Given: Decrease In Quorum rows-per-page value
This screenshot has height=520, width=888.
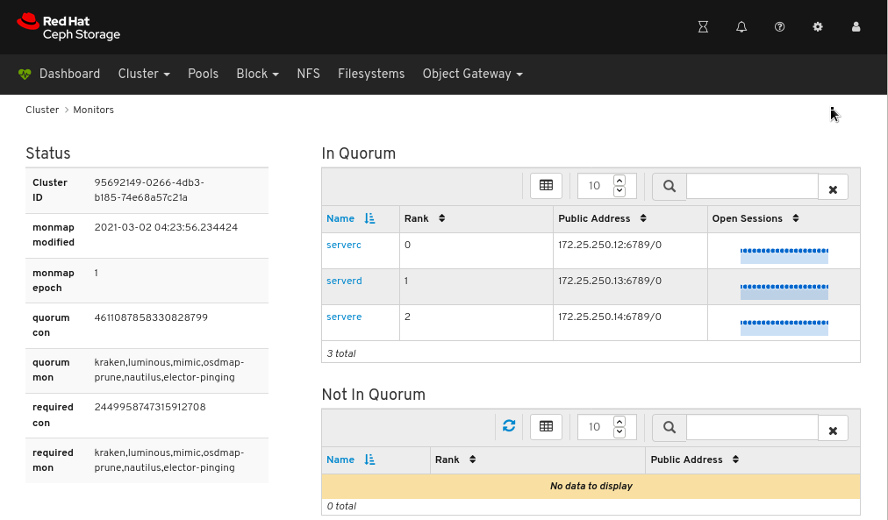Looking at the screenshot, I should click(x=619, y=191).
